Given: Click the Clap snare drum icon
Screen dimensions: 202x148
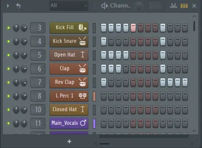Looking at the screenshot, I should (x=82, y=69).
